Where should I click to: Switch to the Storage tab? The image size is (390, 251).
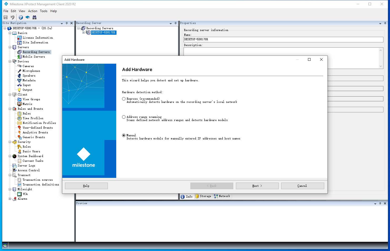(x=203, y=196)
